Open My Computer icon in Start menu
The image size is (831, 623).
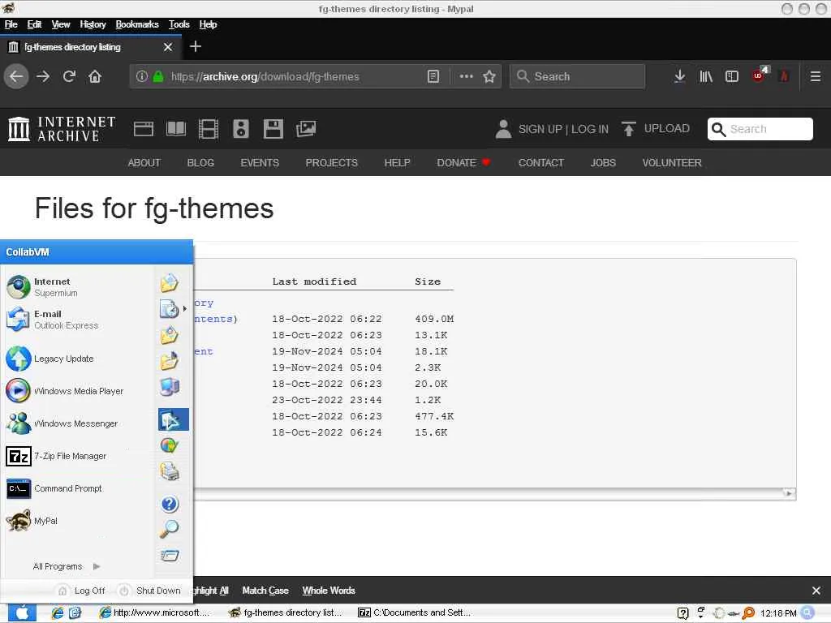(169, 387)
